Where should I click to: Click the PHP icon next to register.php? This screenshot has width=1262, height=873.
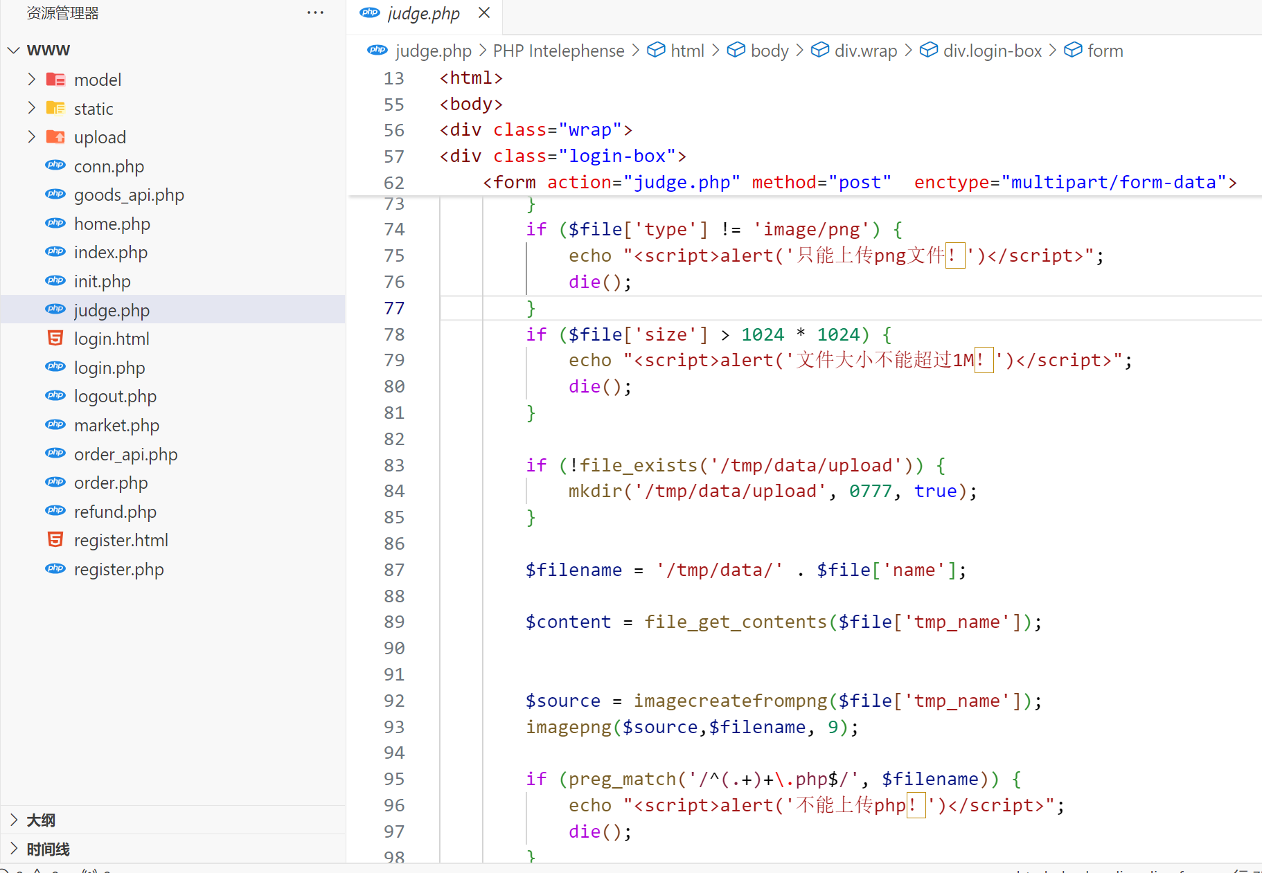click(x=55, y=568)
